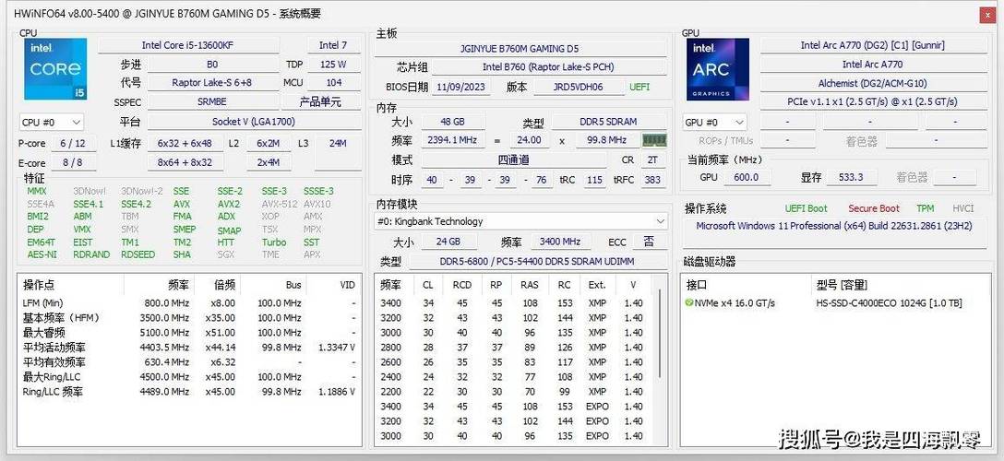Click the CL column header in timings table
The width and height of the screenshot is (1004, 461).
(428, 285)
